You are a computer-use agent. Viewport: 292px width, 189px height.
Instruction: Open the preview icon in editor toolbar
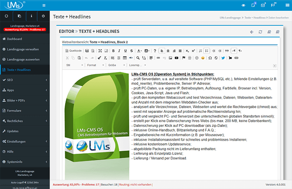(93, 51)
